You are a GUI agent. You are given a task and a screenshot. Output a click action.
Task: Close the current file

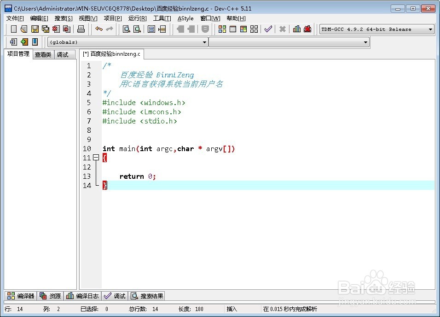click(56, 29)
